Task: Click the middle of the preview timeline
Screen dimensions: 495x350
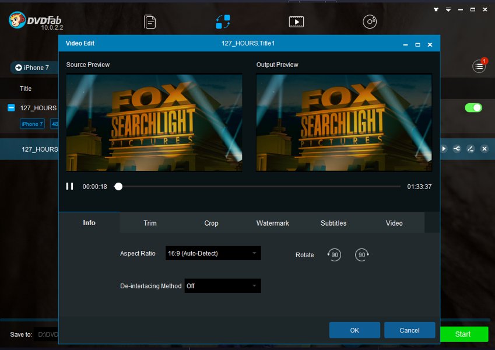Action: click(x=257, y=186)
